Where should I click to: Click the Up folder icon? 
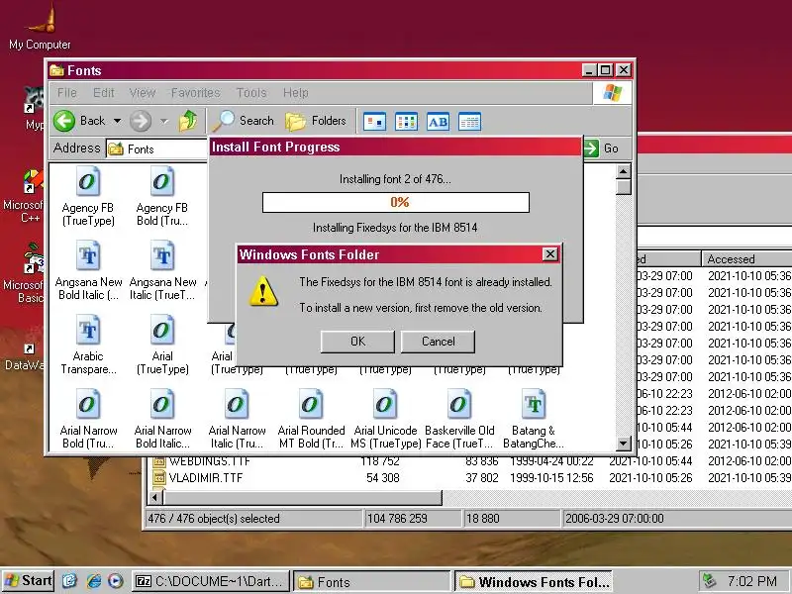pos(188,121)
